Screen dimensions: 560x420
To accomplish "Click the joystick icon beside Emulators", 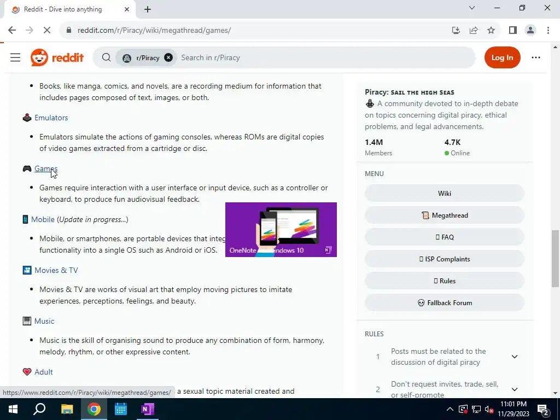I will [27, 118].
